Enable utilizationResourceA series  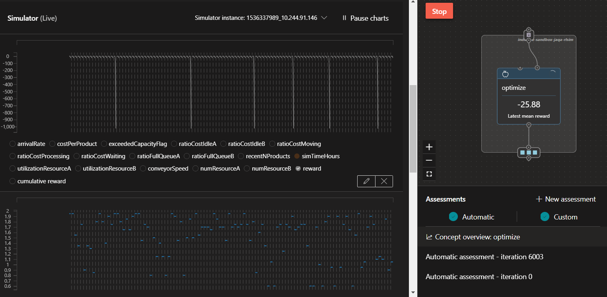13,169
